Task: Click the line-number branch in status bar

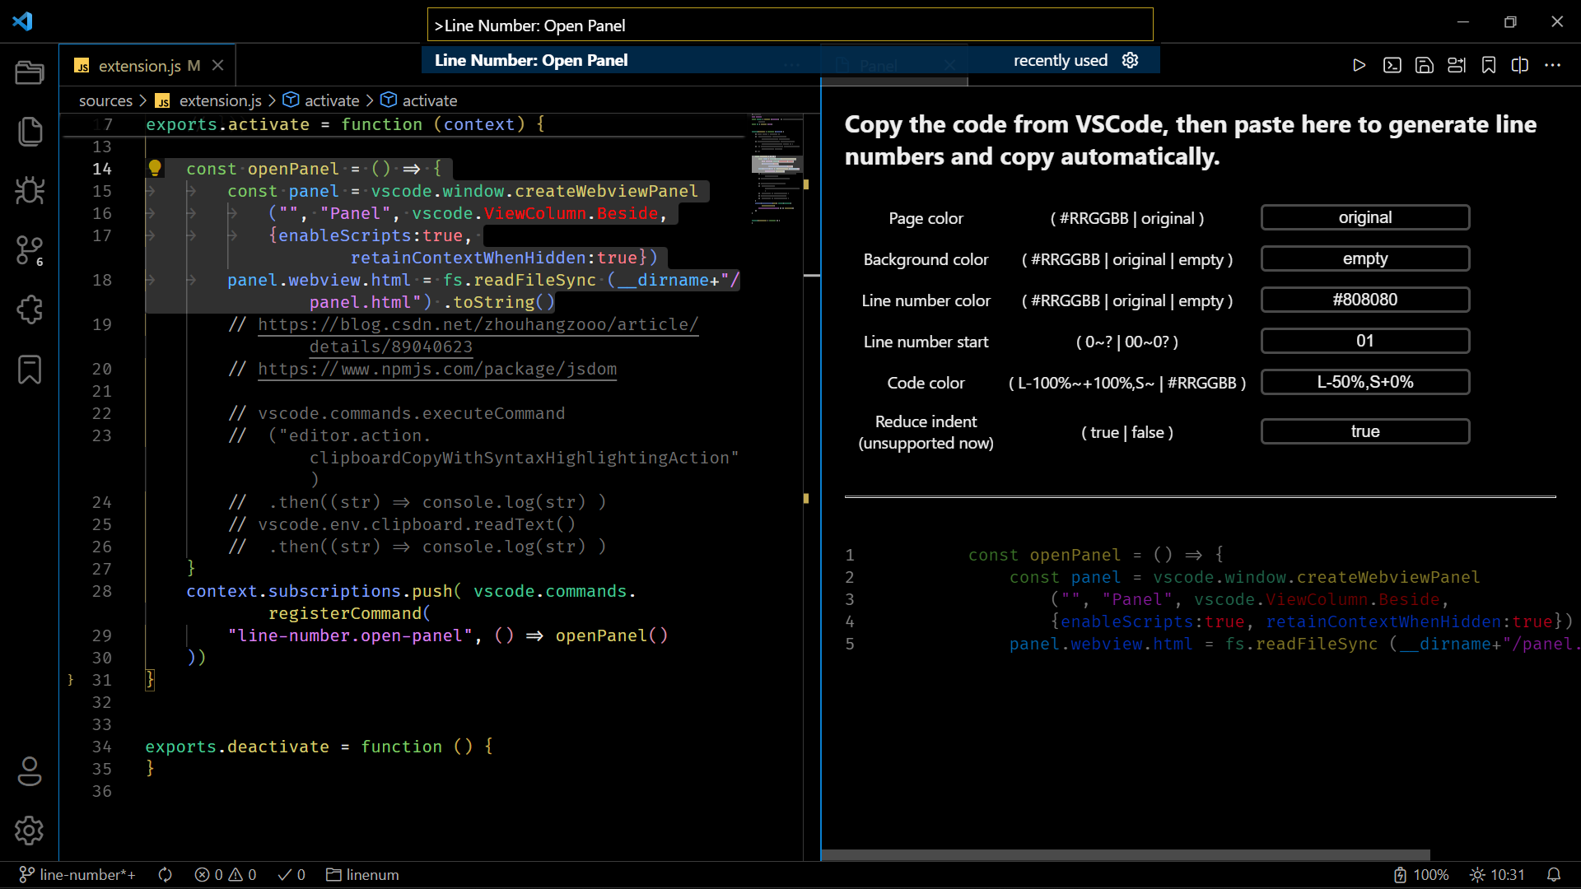Action: tap(78, 875)
